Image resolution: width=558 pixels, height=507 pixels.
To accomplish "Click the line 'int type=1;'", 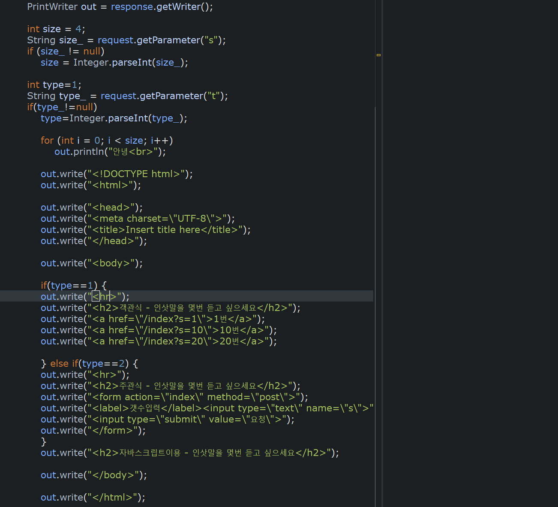I will pos(54,85).
